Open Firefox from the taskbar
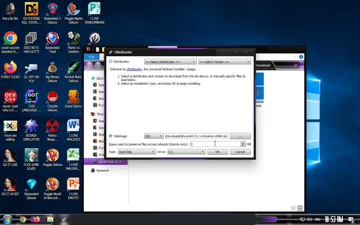 click(37, 219)
